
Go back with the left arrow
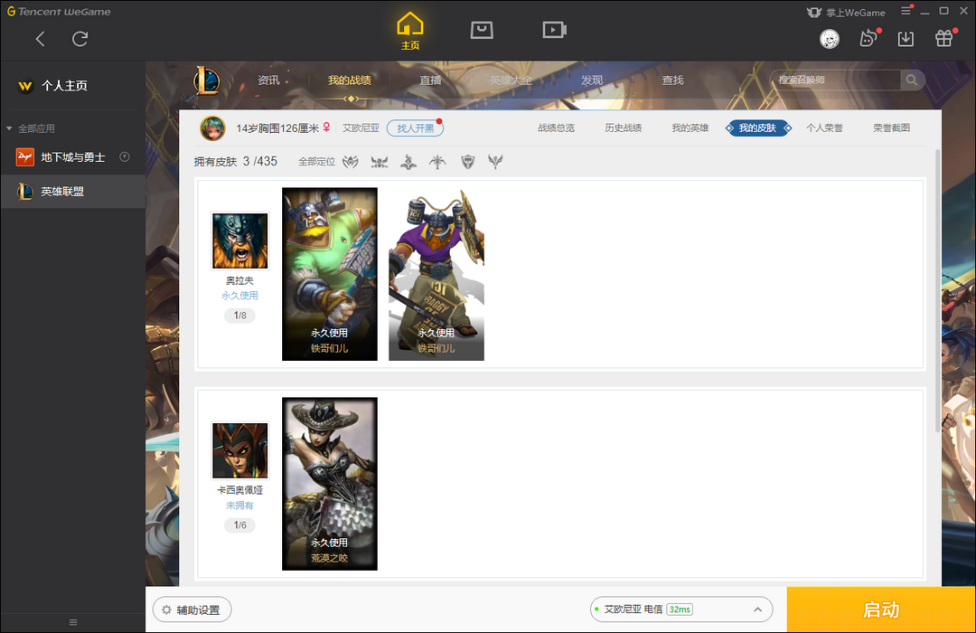pos(41,39)
